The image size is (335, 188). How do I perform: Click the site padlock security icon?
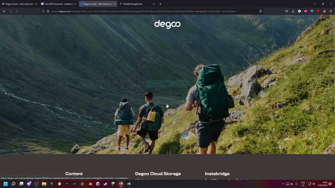[48, 11]
